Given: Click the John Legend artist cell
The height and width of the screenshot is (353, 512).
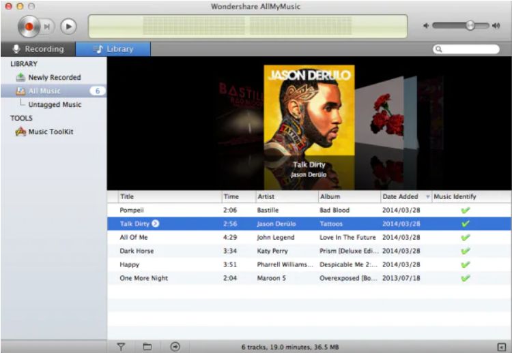Looking at the screenshot, I should pyautogui.click(x=276, y=237).
